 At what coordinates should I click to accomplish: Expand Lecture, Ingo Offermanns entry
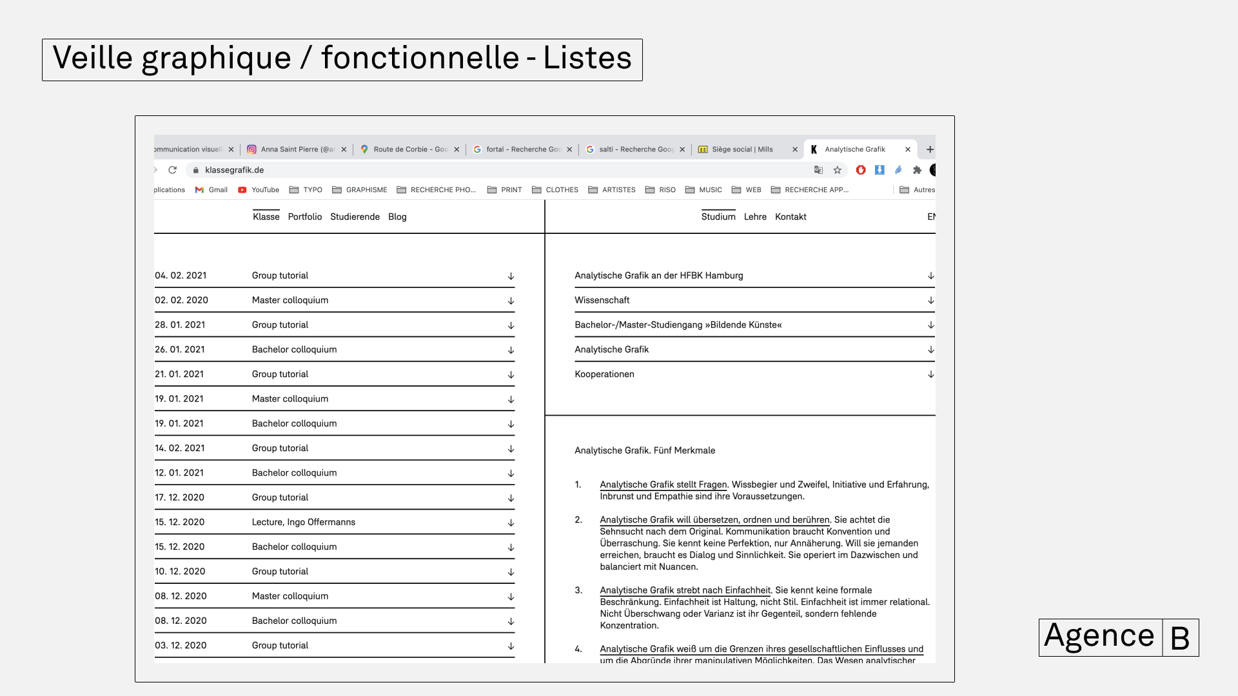[511, 523]
